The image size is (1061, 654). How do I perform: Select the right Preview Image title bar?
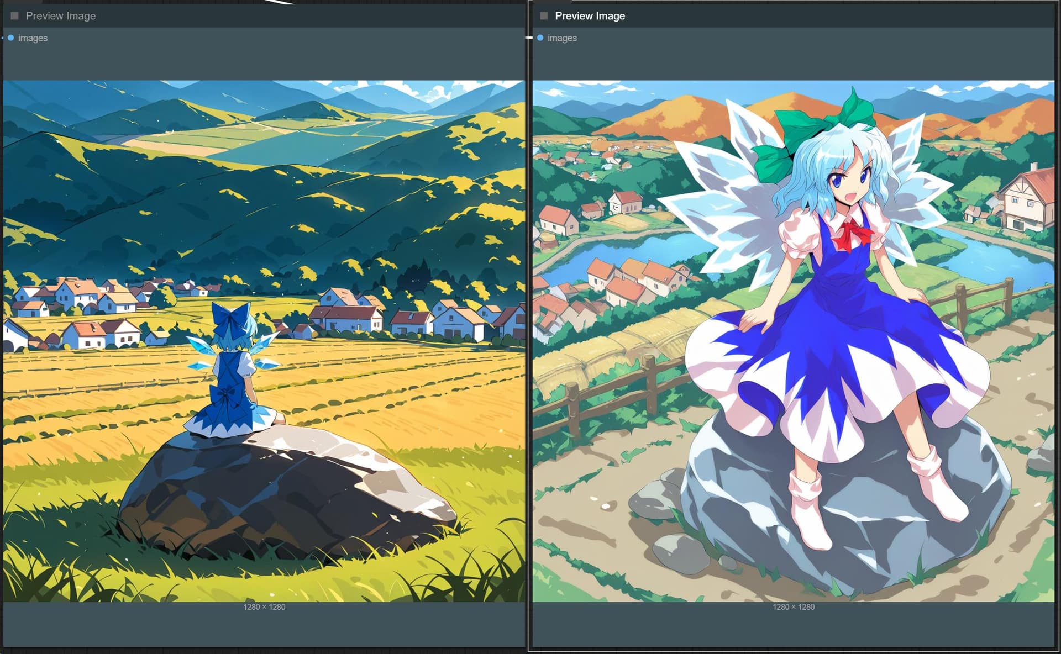794,16
